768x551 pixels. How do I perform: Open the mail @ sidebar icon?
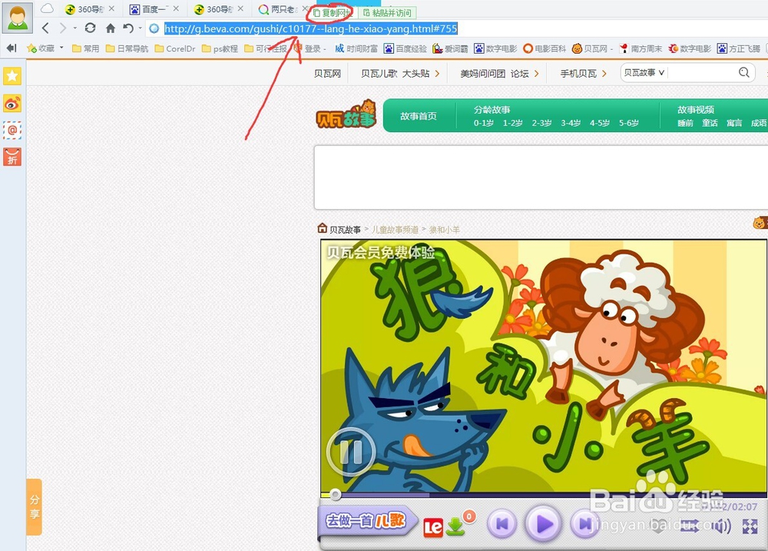pyautogui.click(x=12, y=131)
